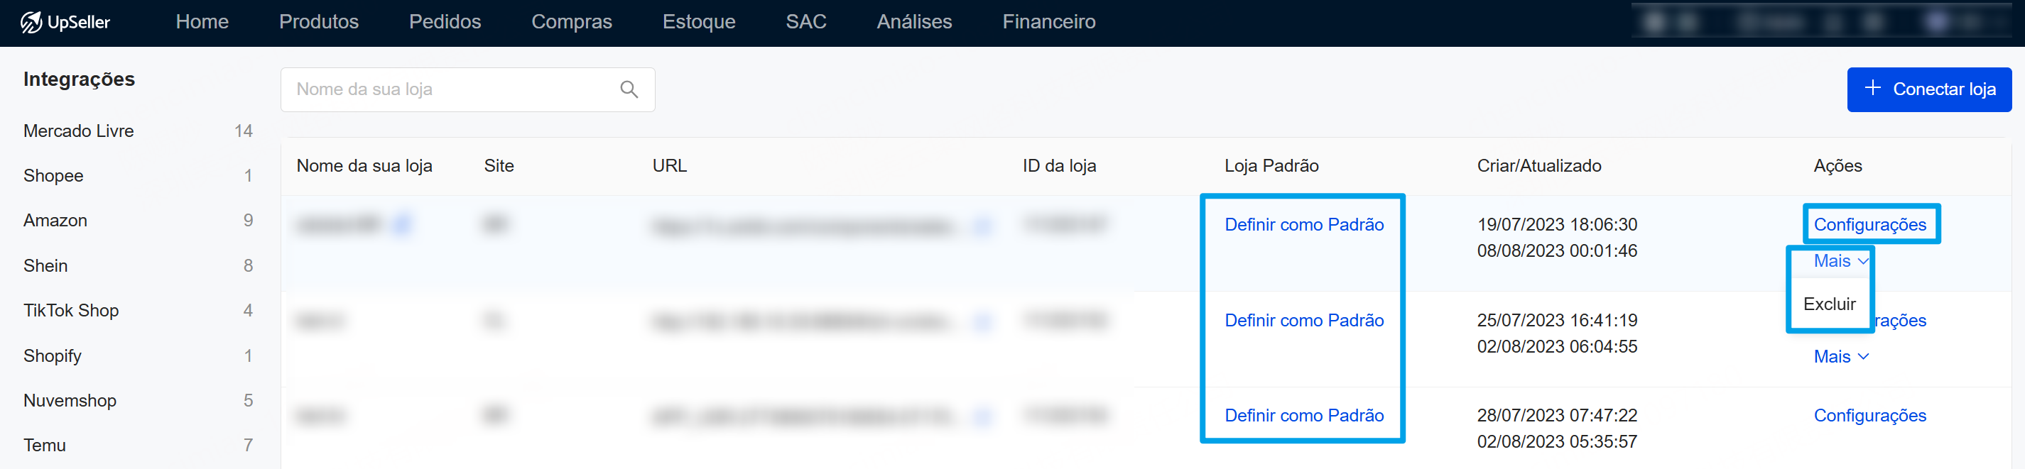Click the UpSeller logo

coord(65,22)
